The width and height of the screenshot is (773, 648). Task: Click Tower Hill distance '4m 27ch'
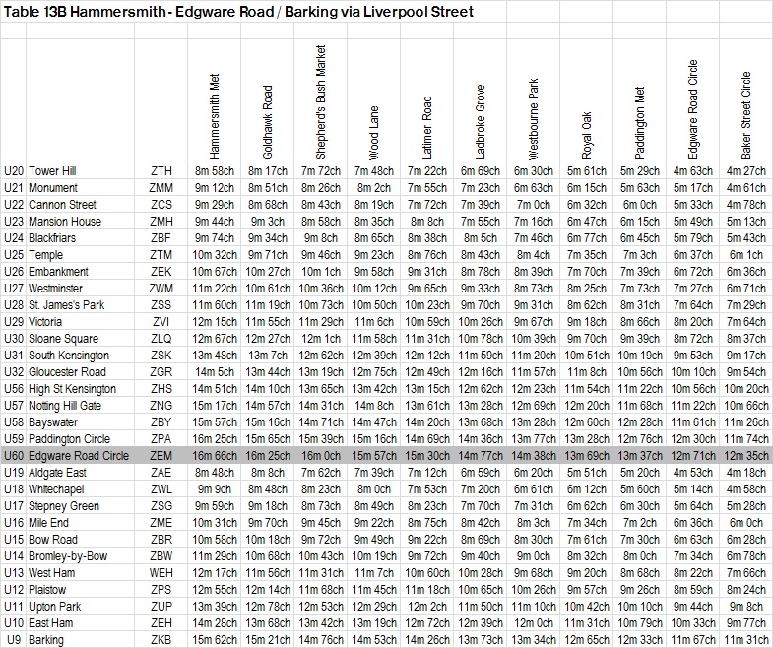pyautogui.click(x=746, y=171)
